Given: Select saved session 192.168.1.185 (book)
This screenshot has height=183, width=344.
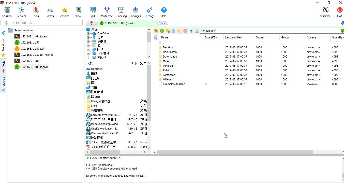Looking at the screenshot, I should [x=34, y=67].
